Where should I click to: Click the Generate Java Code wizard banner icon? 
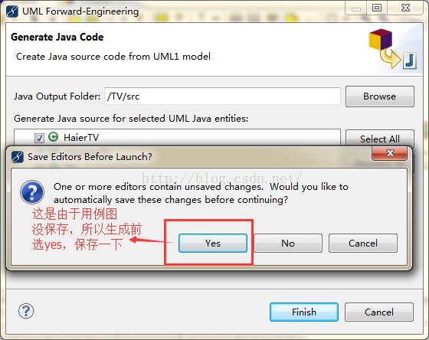392,49
